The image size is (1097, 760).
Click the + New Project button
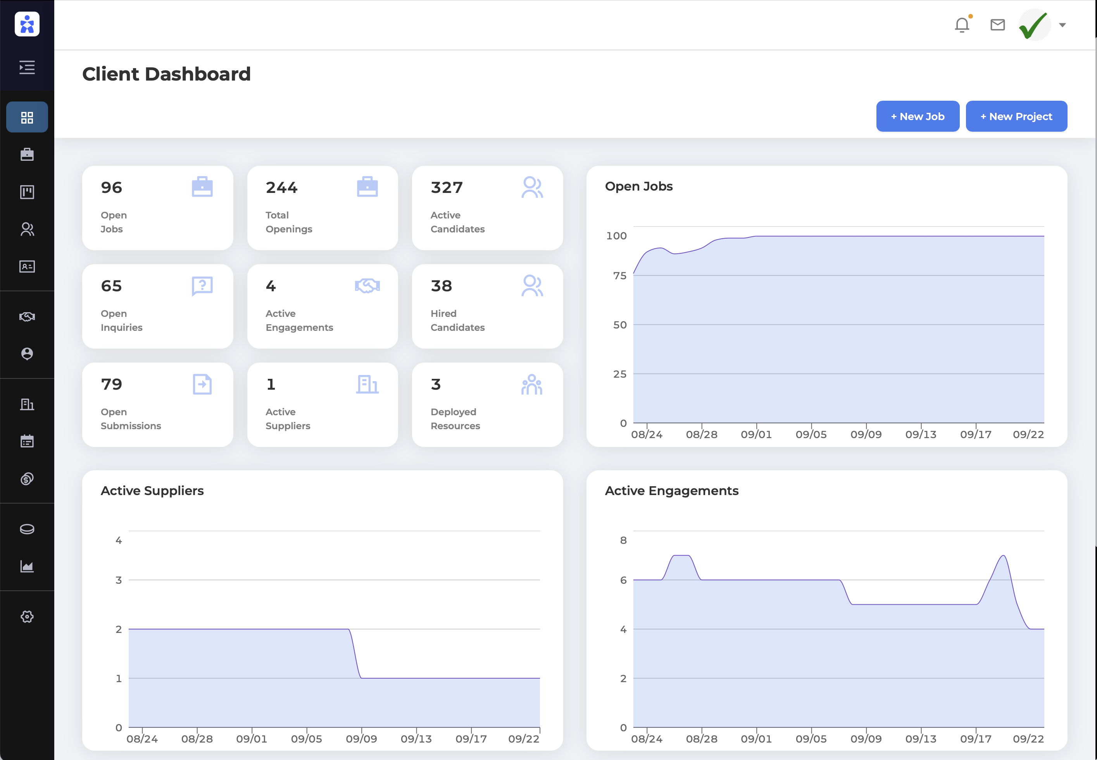(1016, 116)
